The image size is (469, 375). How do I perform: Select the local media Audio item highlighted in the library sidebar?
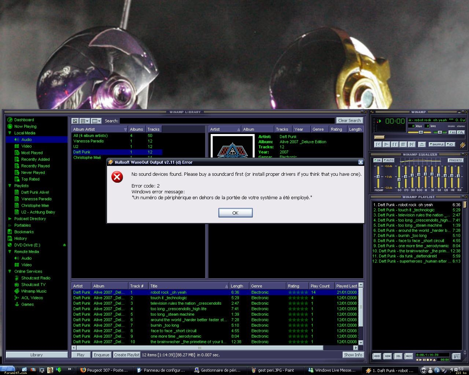[37, 140]
